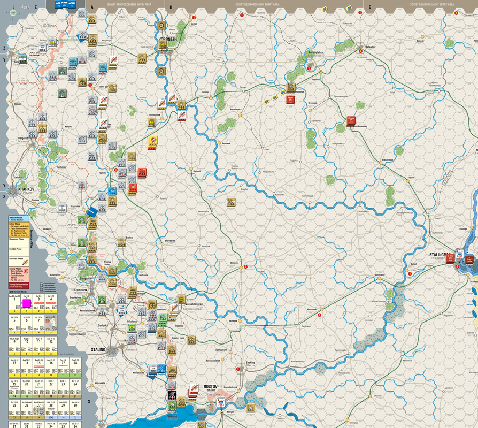Click turn 15 box on Turn Record Track

coord(38,368)
